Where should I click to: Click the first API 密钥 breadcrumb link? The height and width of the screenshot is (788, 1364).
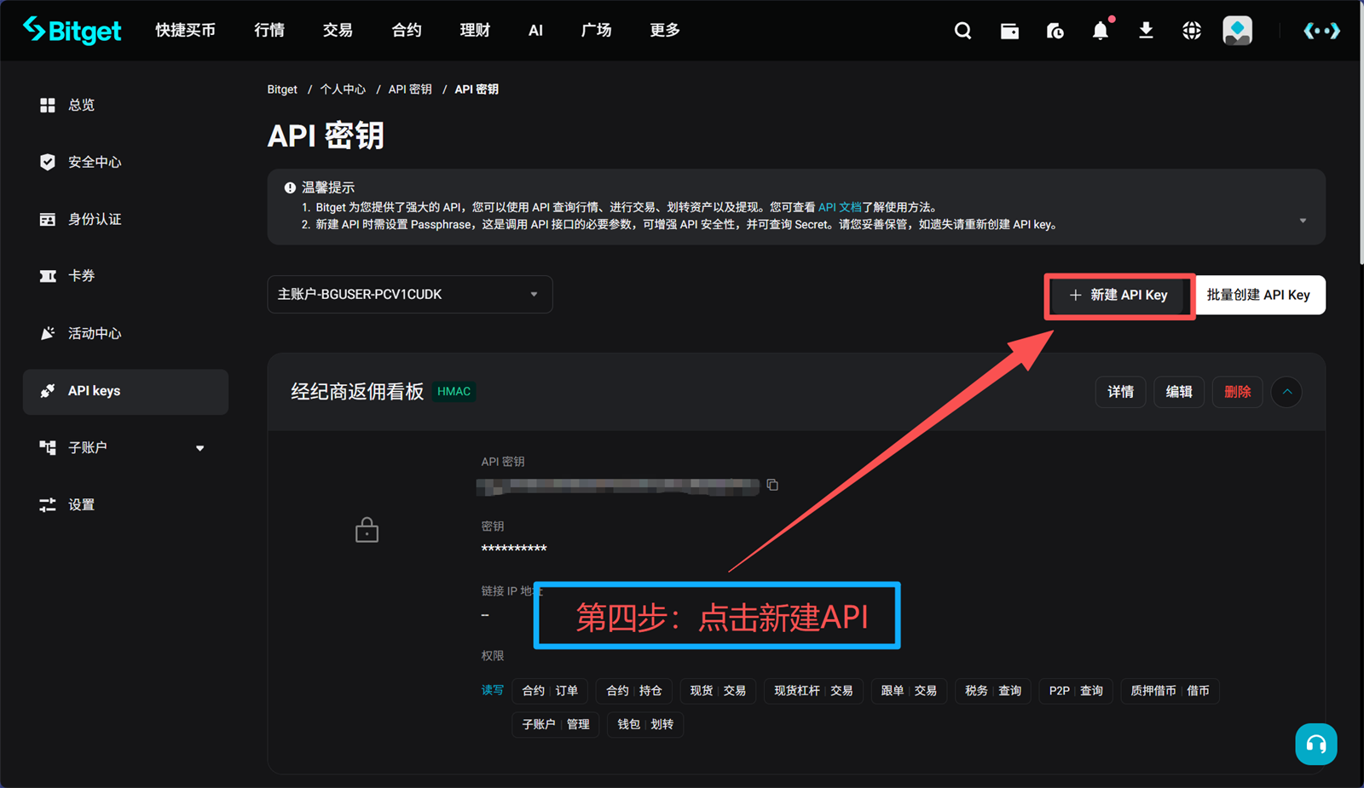click(x=410, y=89)
